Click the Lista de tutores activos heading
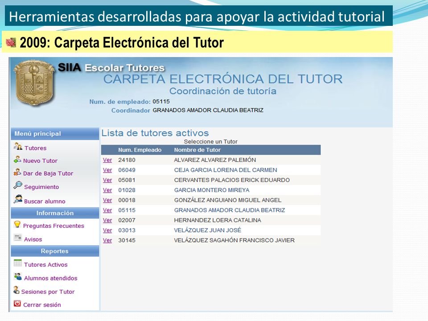The image size is (428, 321). click(x=155, y=133)
